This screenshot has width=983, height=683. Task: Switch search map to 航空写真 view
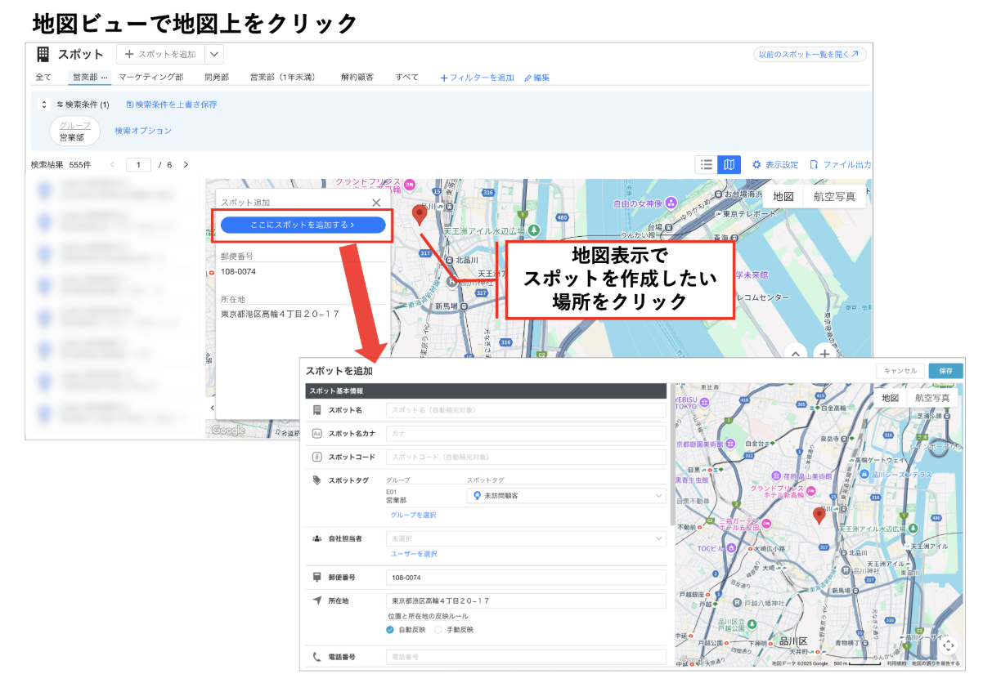coord(834,196)
